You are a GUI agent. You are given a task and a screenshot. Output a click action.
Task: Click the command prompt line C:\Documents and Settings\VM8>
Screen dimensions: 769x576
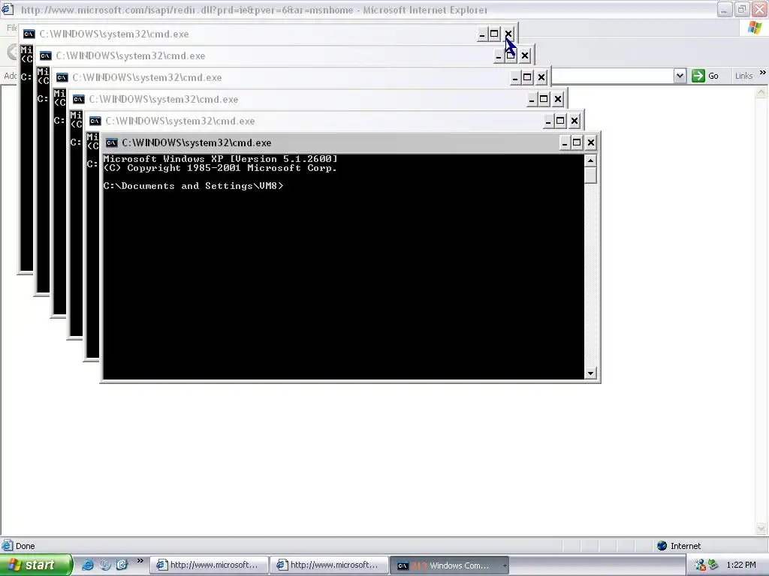pyautogui.click(x=193, y=186)
